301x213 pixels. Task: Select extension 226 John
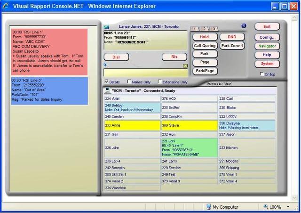(x=133, y=148)
